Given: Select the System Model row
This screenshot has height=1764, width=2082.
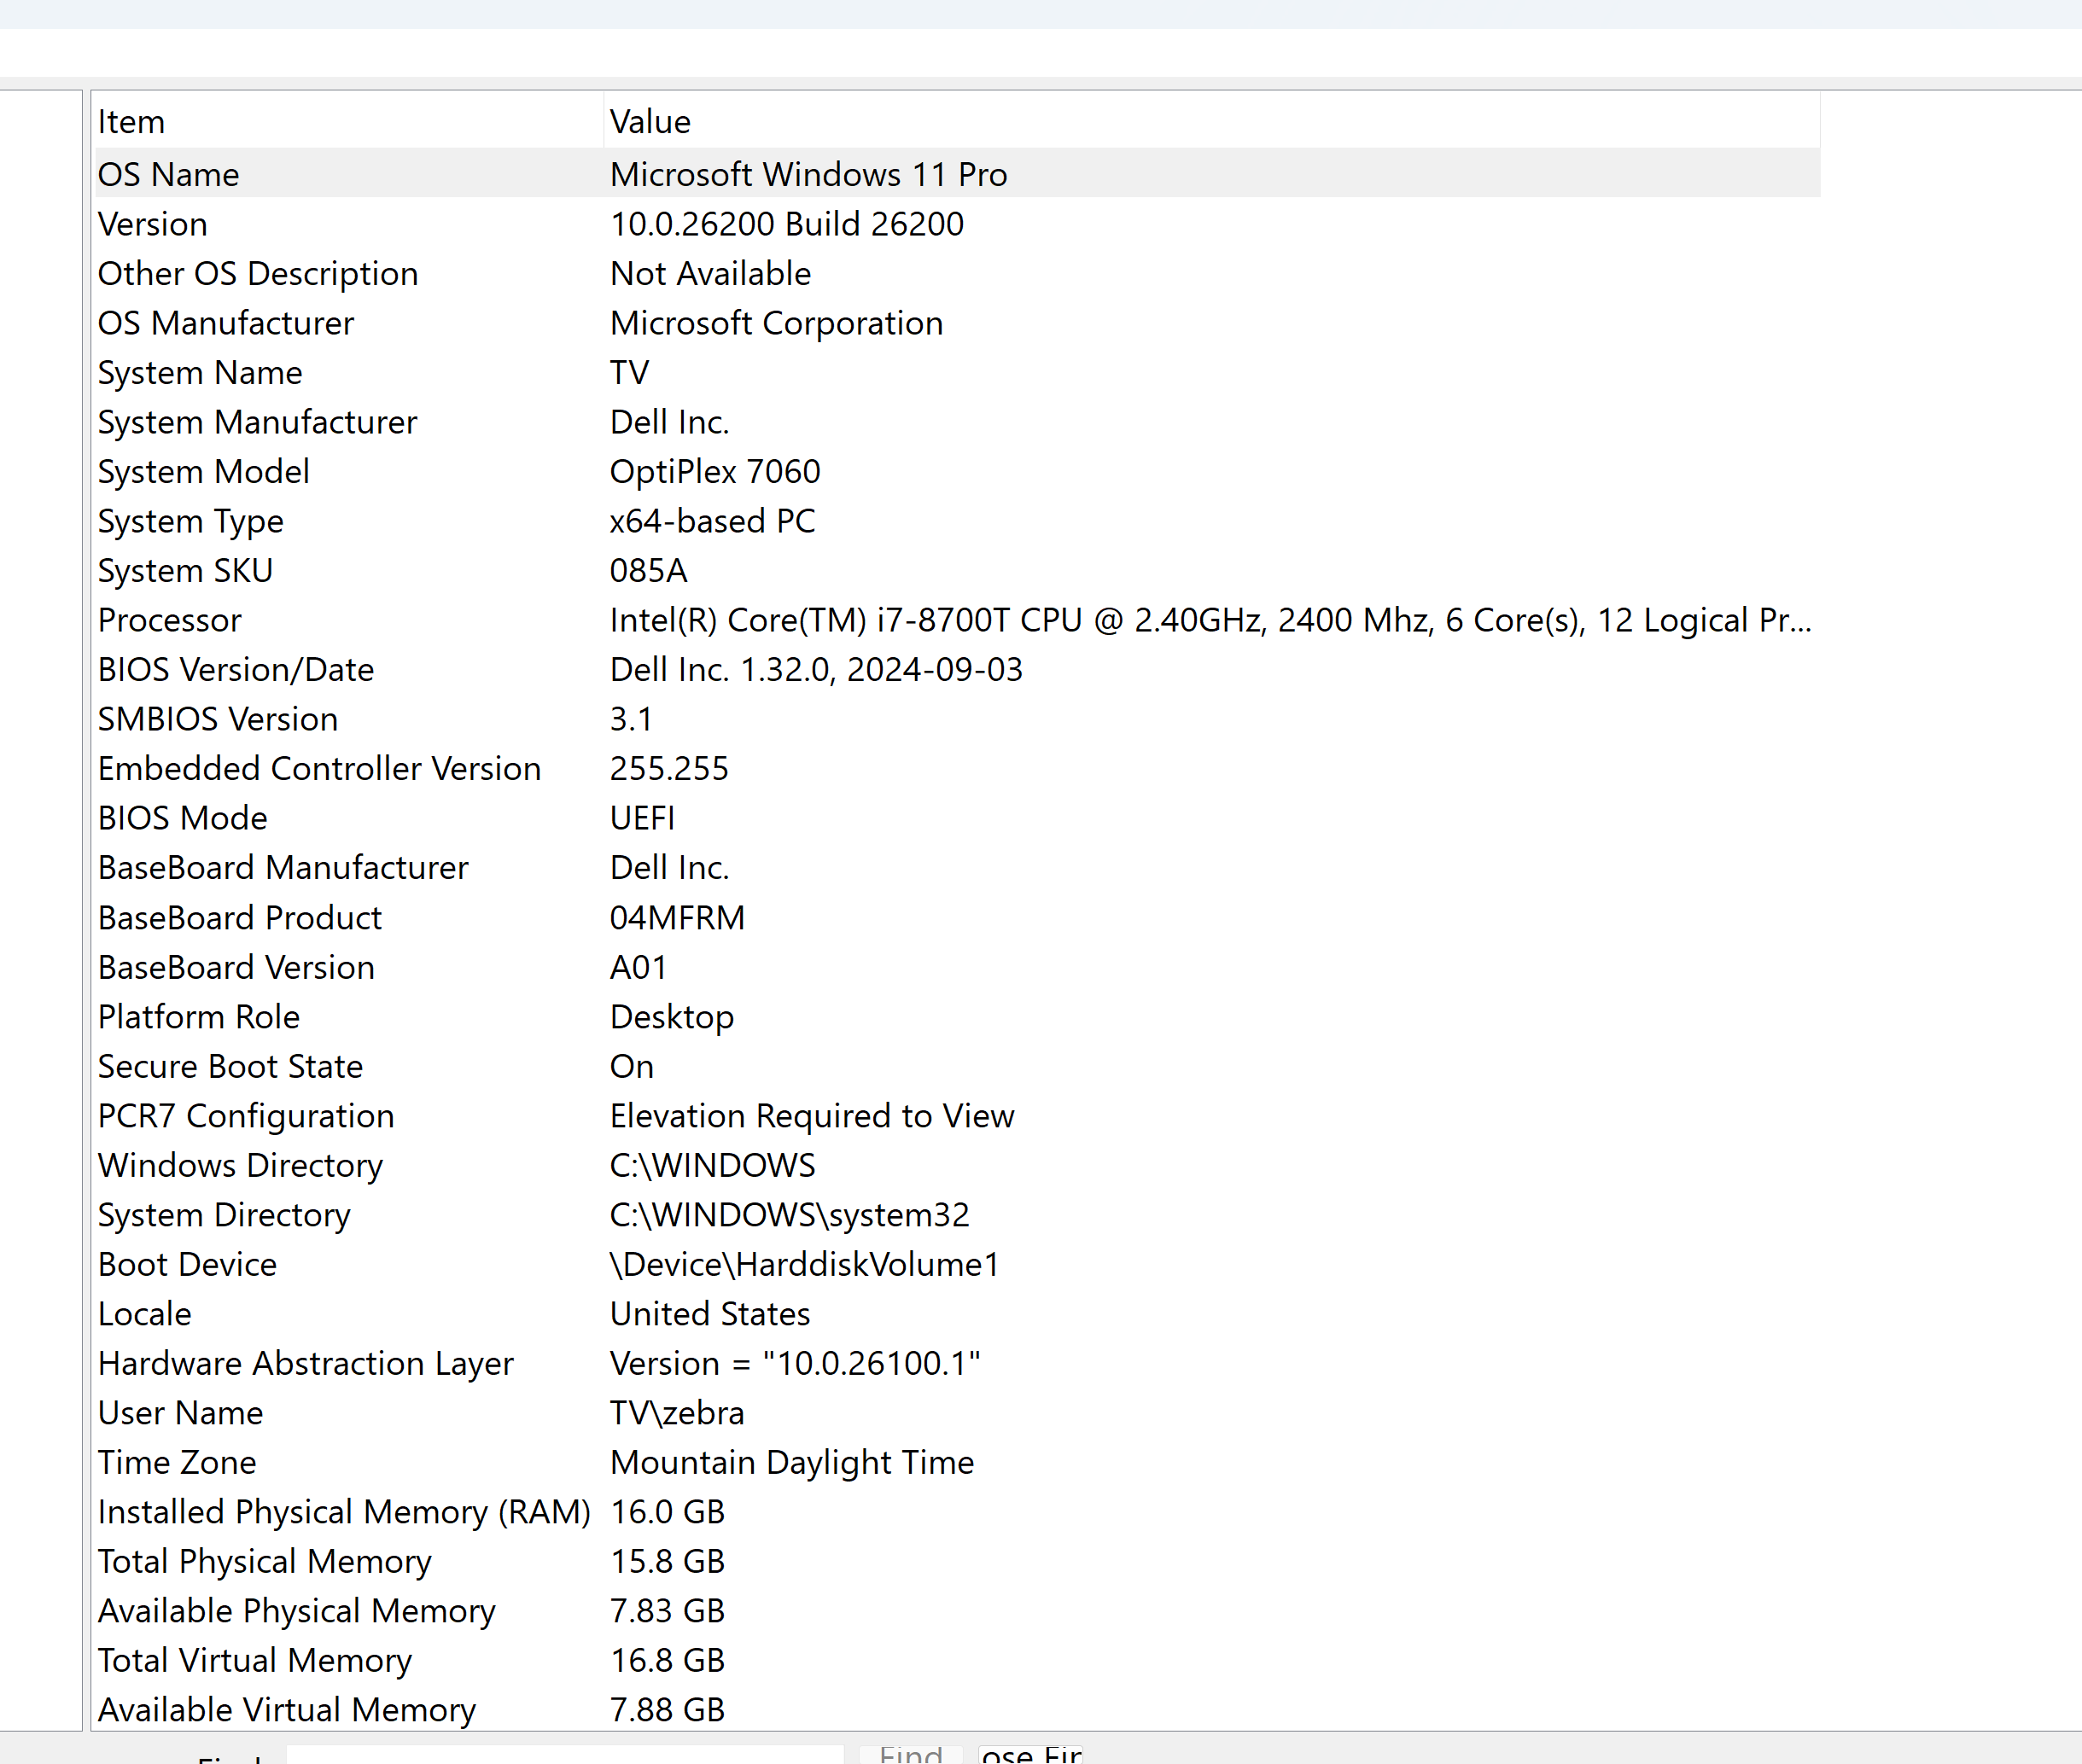Looking at the screenshot, I should [957, 471].
